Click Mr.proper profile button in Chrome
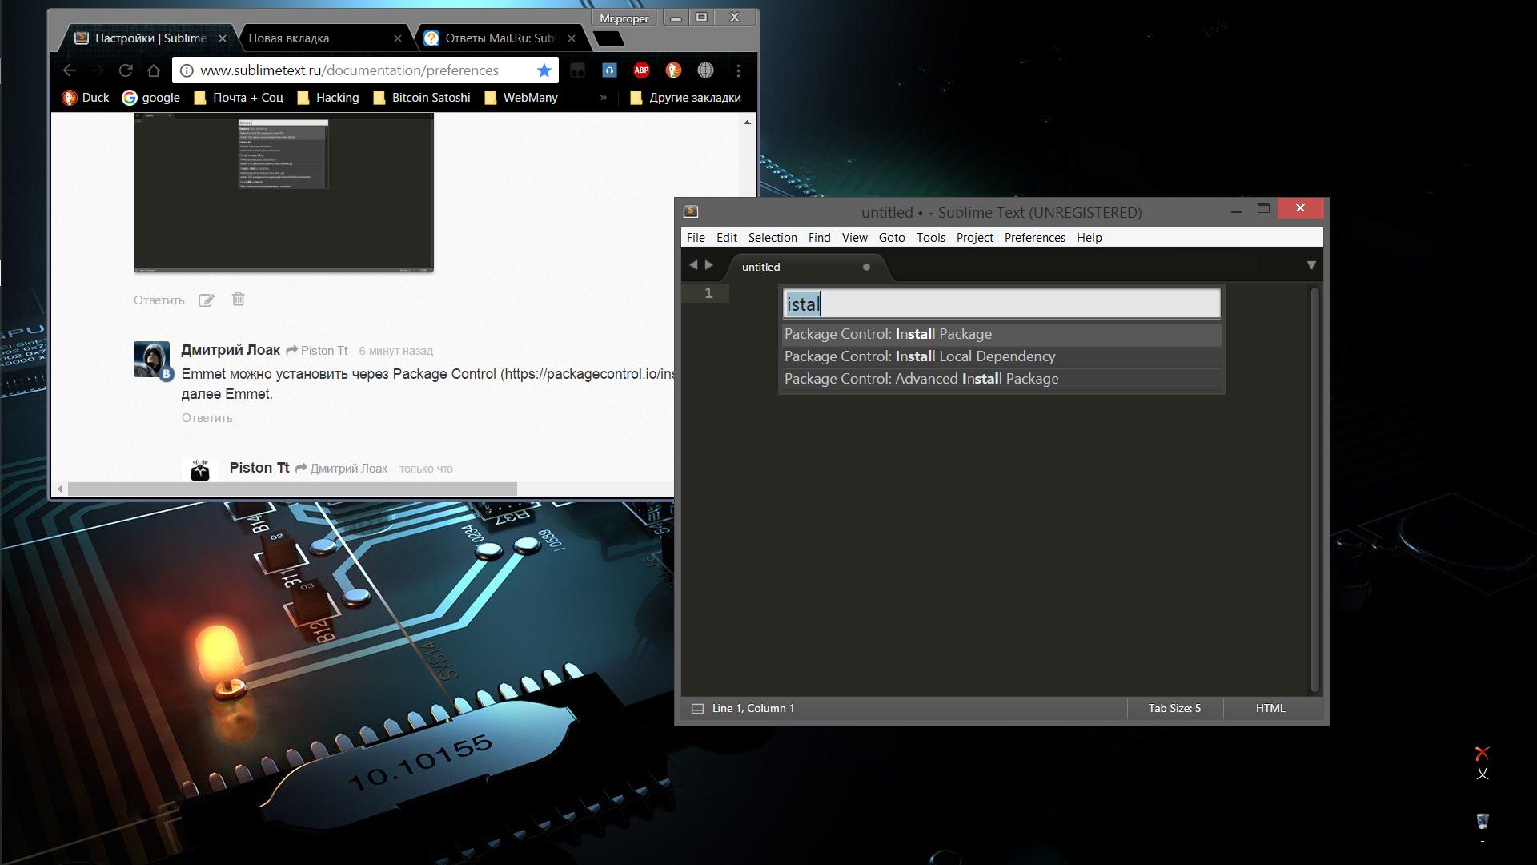The image size is (1537, 865). pos(624,18)
